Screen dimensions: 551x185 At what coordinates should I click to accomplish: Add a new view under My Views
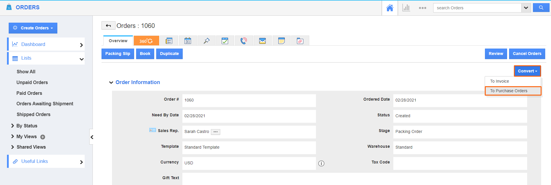(x=43, y=137)
